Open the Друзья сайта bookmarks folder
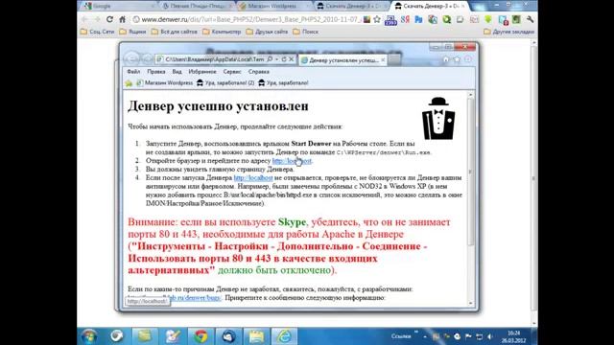The height and width of the screenshot is (345, 614). (267, 32)
